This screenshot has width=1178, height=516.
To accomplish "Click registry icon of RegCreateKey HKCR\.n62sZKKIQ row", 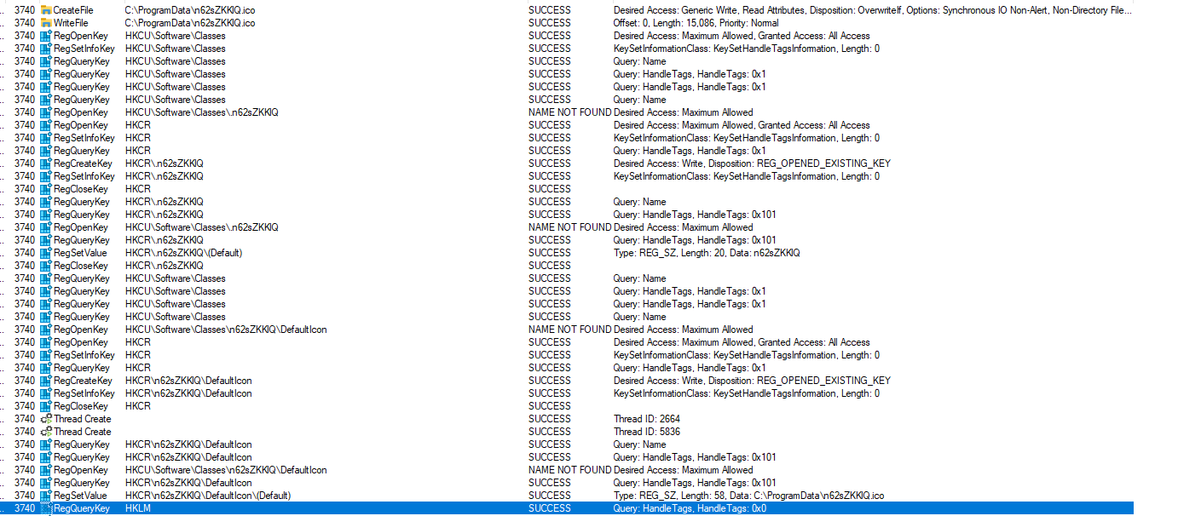I will pyautogui.click(x=46, y=163).
